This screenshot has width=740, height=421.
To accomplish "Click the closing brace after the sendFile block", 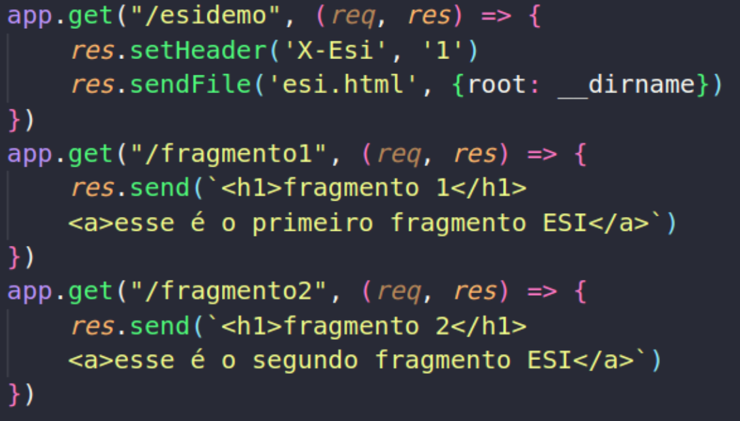I will click(14, 119).
